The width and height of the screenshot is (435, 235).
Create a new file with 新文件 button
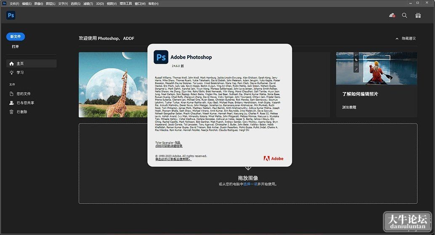pos(16,37)
